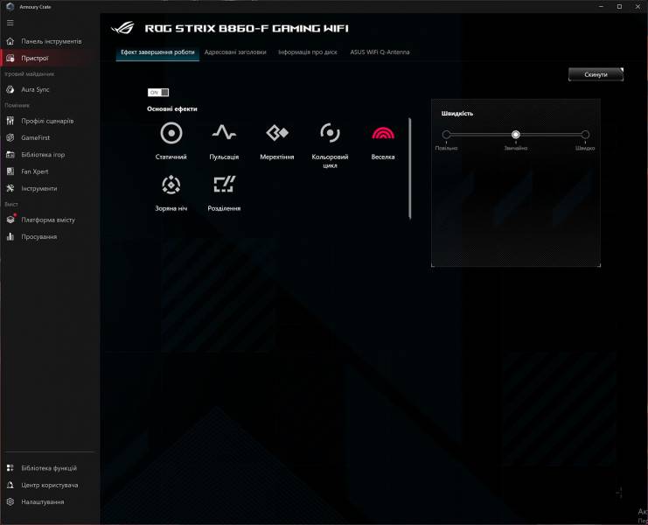
Task: Select the Мерехтіння strobing effect
Action: click(277, 133)
